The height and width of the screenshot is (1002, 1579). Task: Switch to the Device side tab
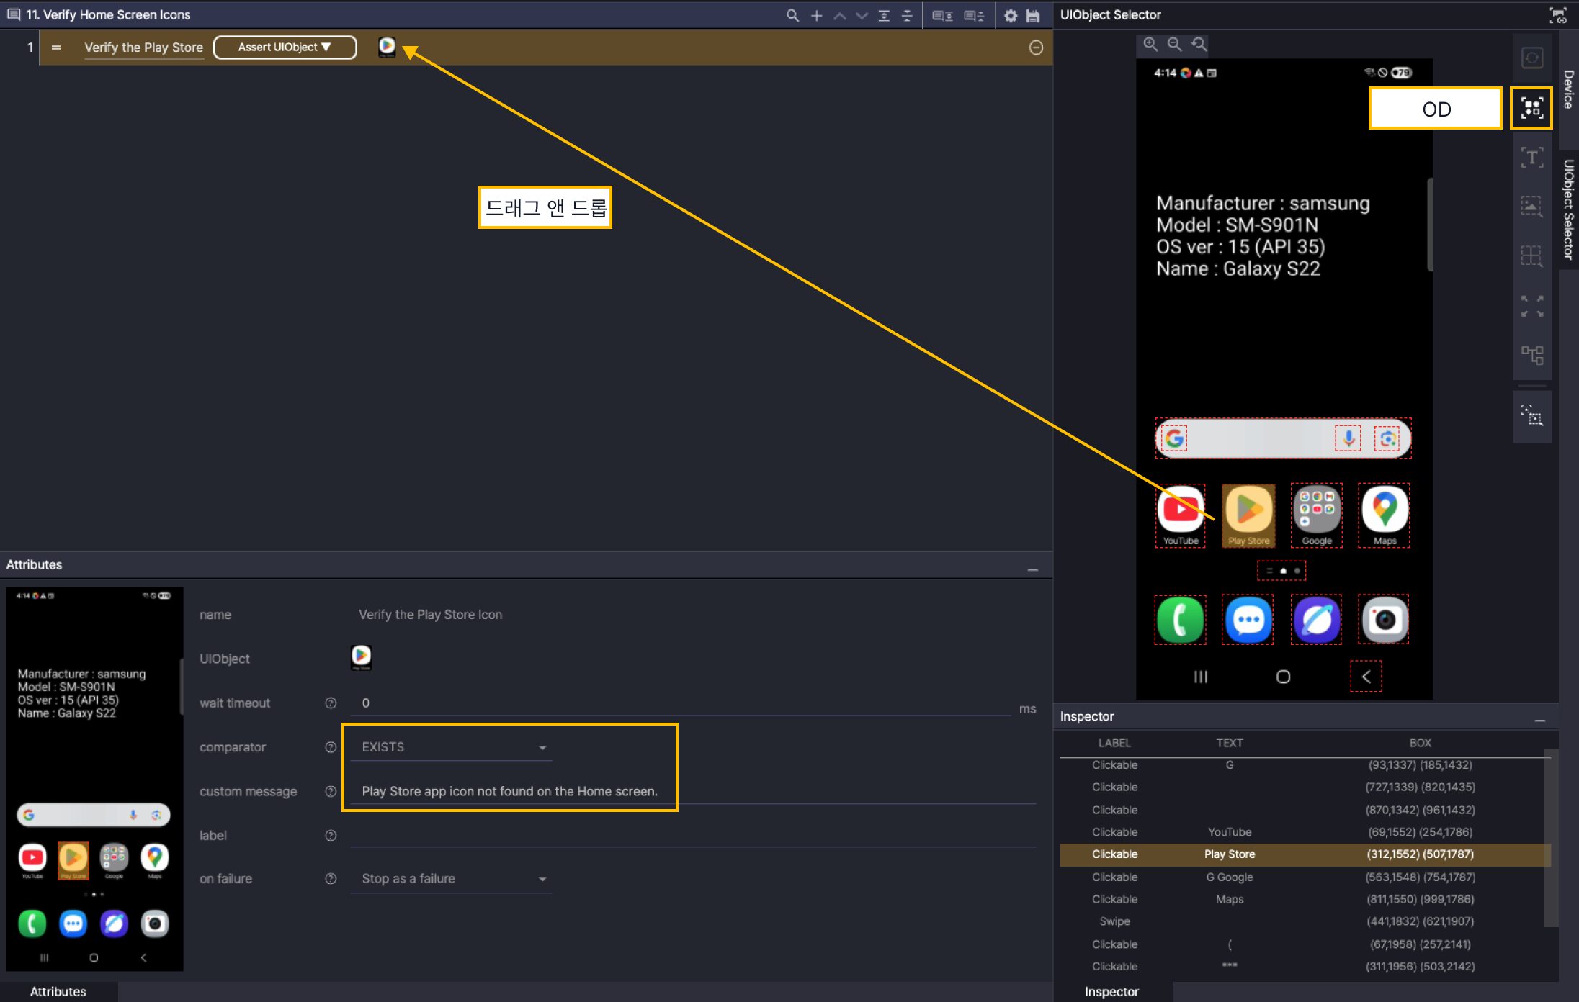pos(1568,89)
